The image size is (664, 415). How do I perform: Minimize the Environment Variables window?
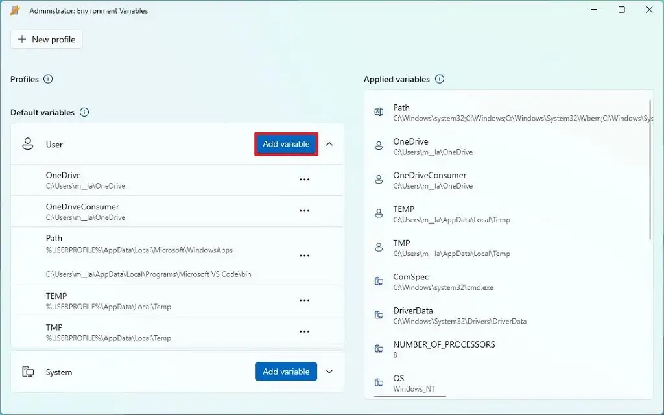[594, 10]
